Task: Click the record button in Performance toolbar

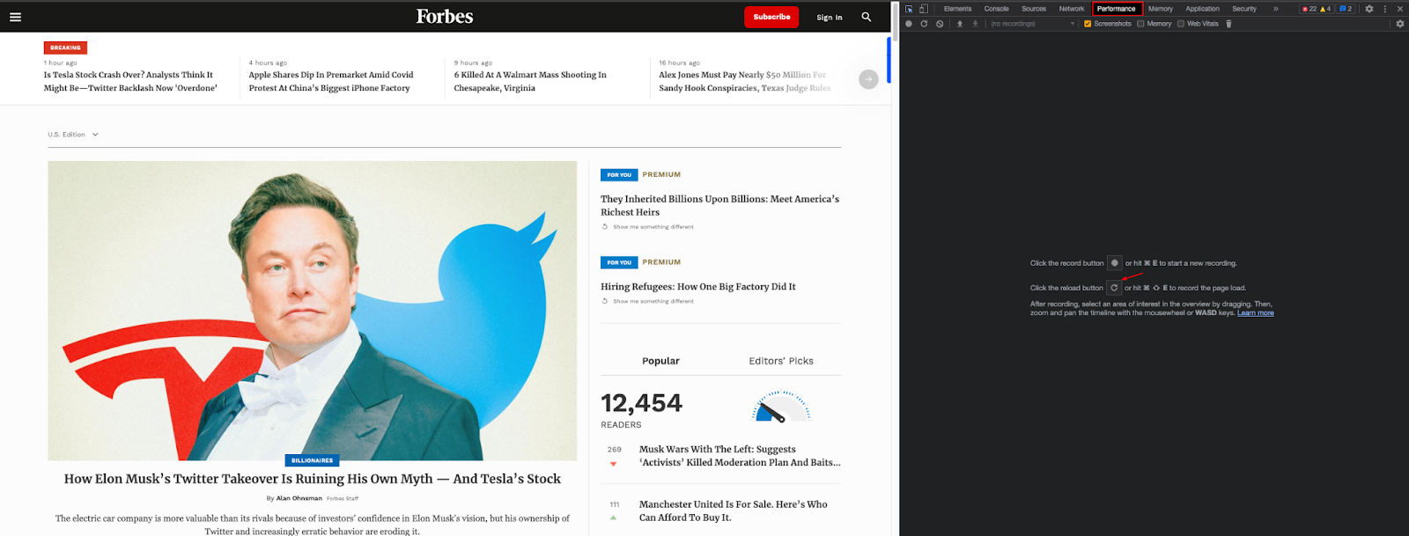Action: 909,24
